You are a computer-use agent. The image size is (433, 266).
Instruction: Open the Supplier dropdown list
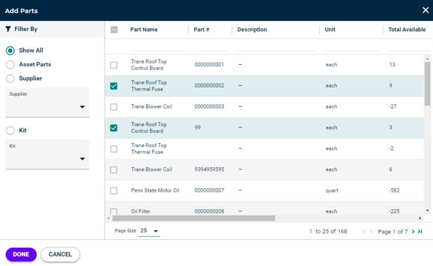point(47,103)
